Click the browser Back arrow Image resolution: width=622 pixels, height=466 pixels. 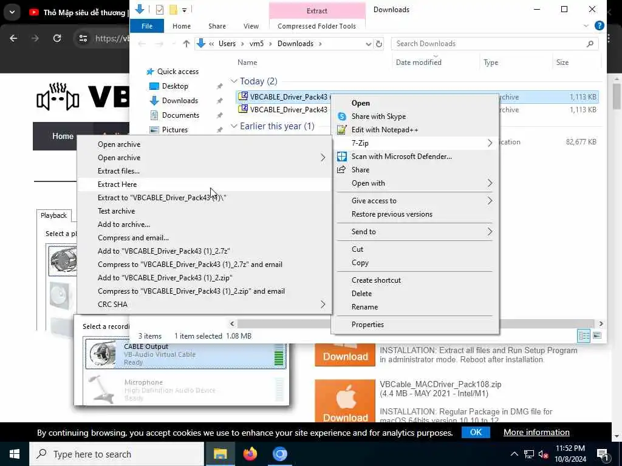(13, 38)
